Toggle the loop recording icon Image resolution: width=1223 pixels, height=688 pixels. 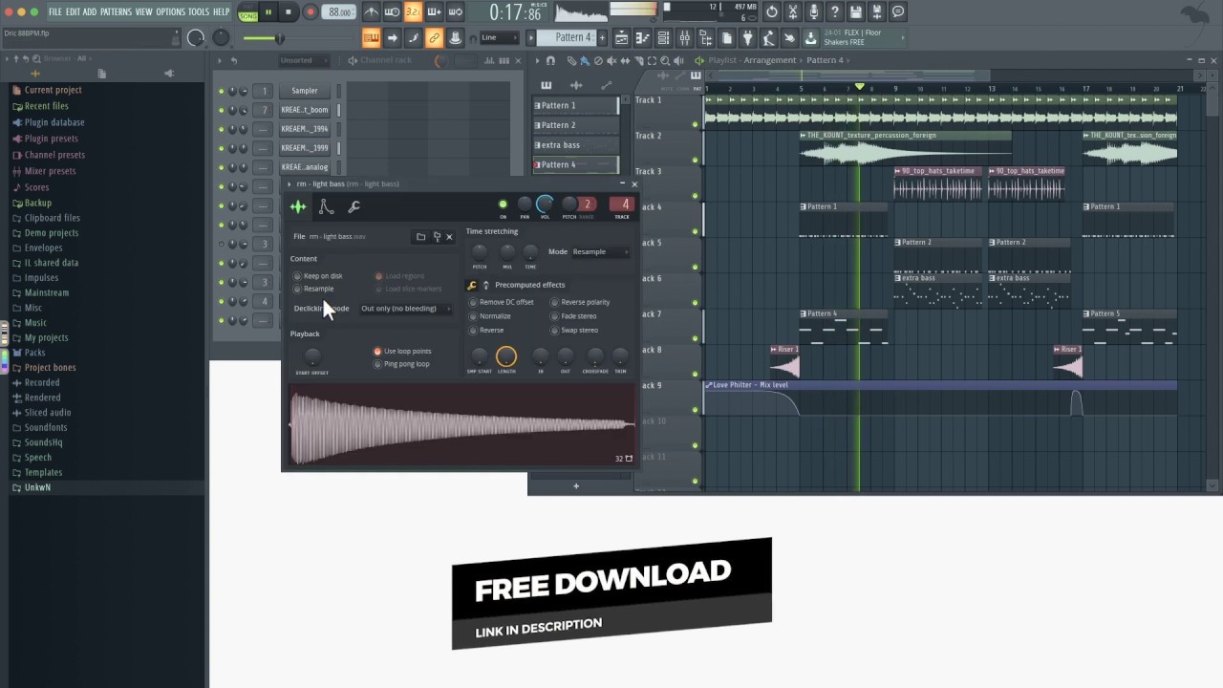pyautogui.click(x=455, y=12)
